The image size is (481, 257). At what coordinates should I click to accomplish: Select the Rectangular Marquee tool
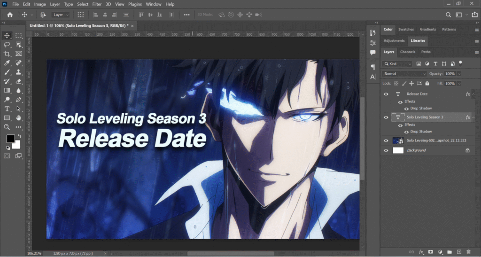tap(18, 36)
